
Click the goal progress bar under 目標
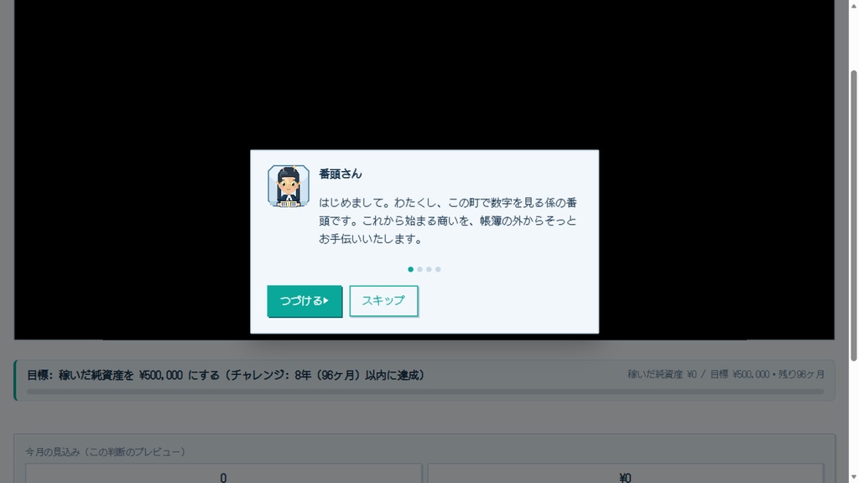coord(425,392)
